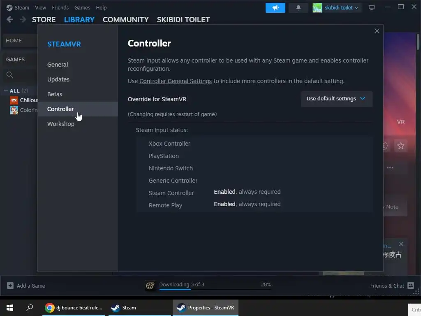The image size is (421, 316).
Task: Click the download progress bar
Action: (x=215, y=289)
